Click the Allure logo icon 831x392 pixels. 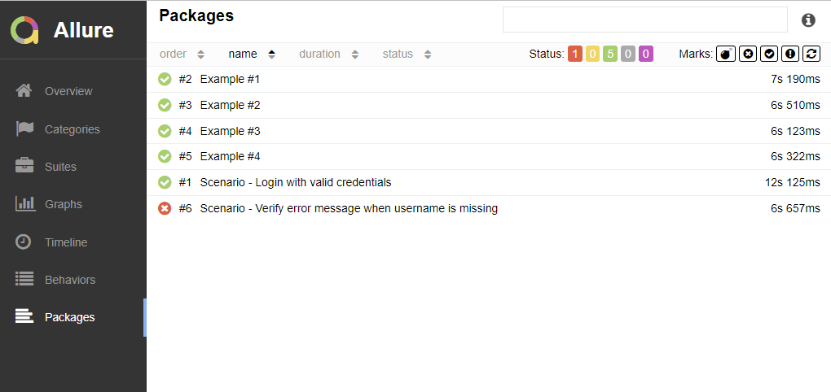click(x=24, y=30)
